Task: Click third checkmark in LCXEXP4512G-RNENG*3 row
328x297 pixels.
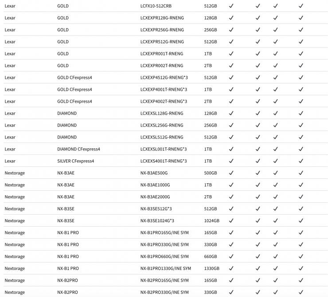Action: [x=276, y=77]
